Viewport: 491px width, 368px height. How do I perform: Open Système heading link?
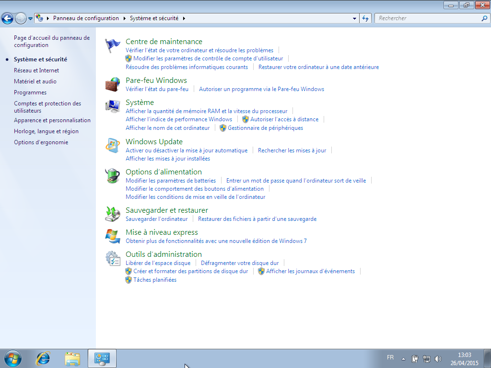[140, 103]
